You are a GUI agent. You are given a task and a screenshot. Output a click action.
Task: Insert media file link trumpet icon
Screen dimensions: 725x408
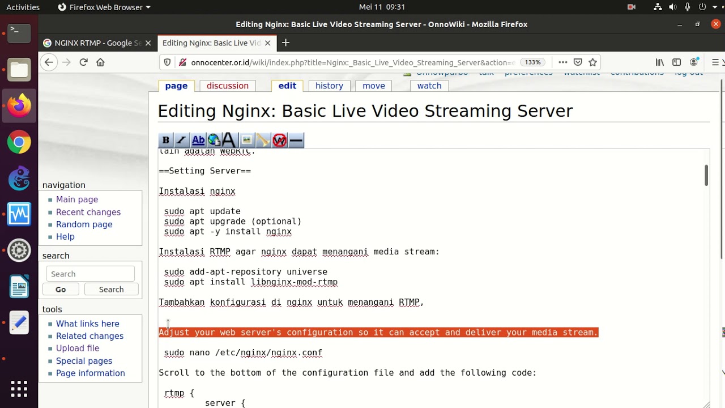[263, 141]
